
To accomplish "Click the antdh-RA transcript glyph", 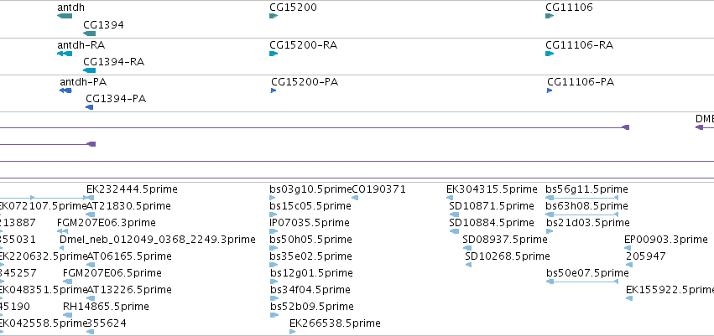I will pos(65,54).
